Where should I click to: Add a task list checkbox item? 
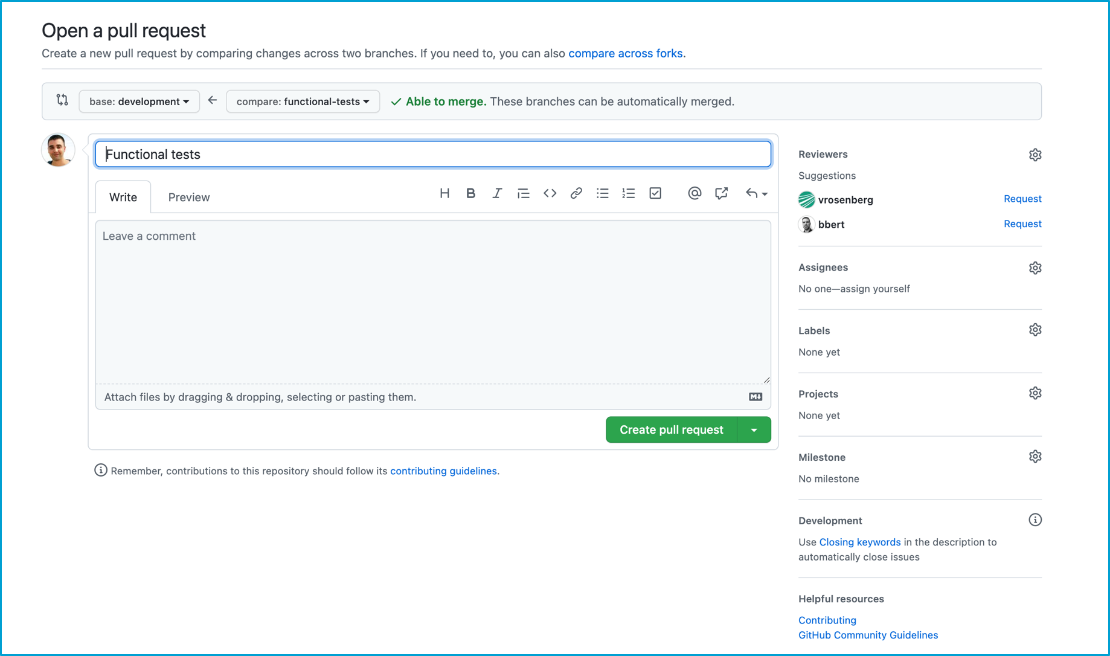coord(655,193)
